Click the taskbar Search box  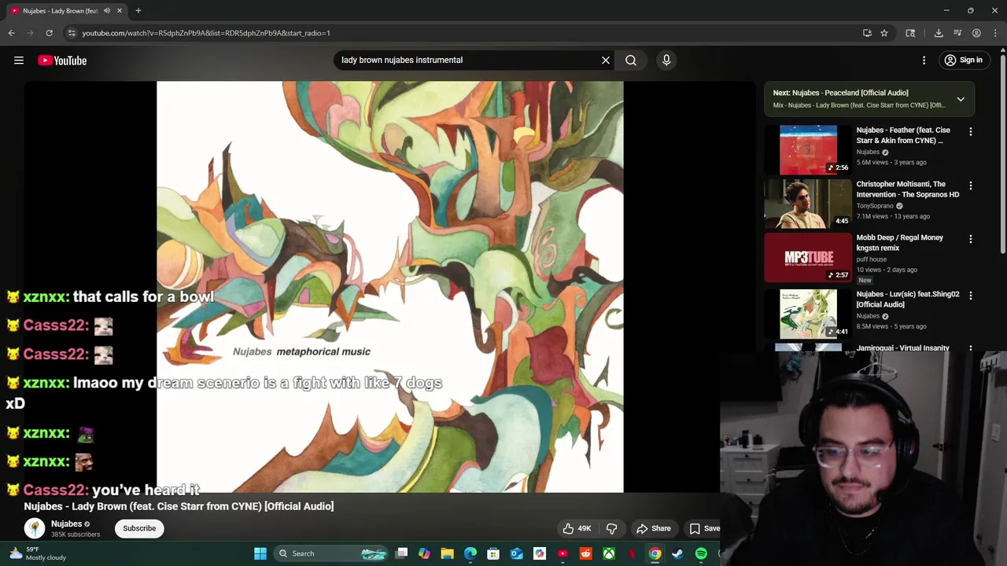[331, 553]
